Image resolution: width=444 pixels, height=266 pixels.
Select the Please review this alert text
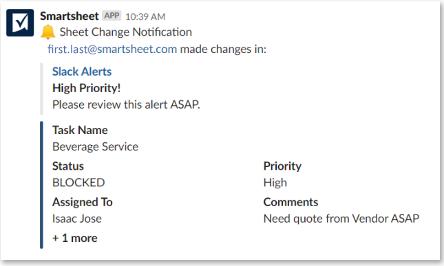126,104
